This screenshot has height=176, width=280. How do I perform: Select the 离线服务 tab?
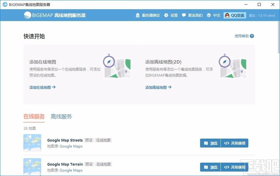pyautogui.click(x=61, y=117)
